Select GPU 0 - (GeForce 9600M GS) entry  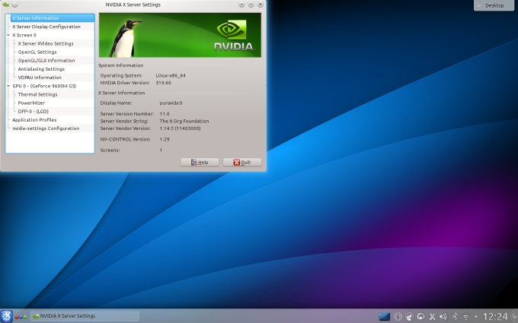pos(44,86)
